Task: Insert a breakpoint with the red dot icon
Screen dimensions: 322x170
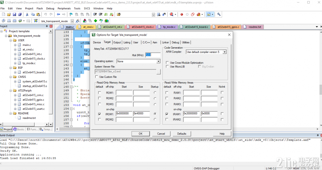Action: click(x=182, y=14)
